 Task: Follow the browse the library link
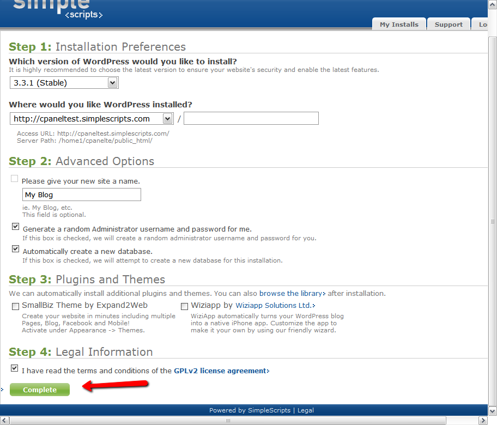(292, 294)
